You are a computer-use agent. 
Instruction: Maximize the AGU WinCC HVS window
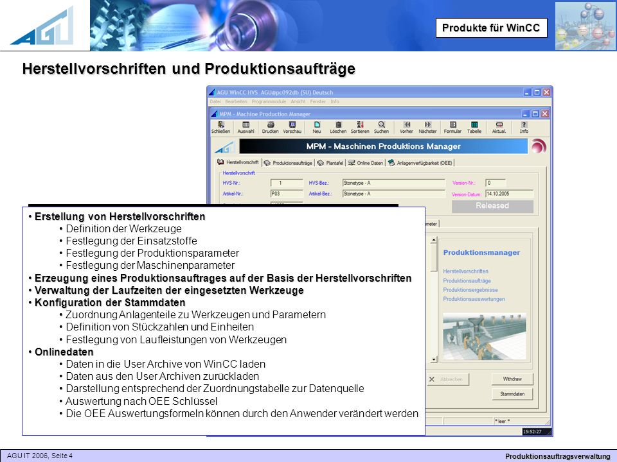point(537,92)
